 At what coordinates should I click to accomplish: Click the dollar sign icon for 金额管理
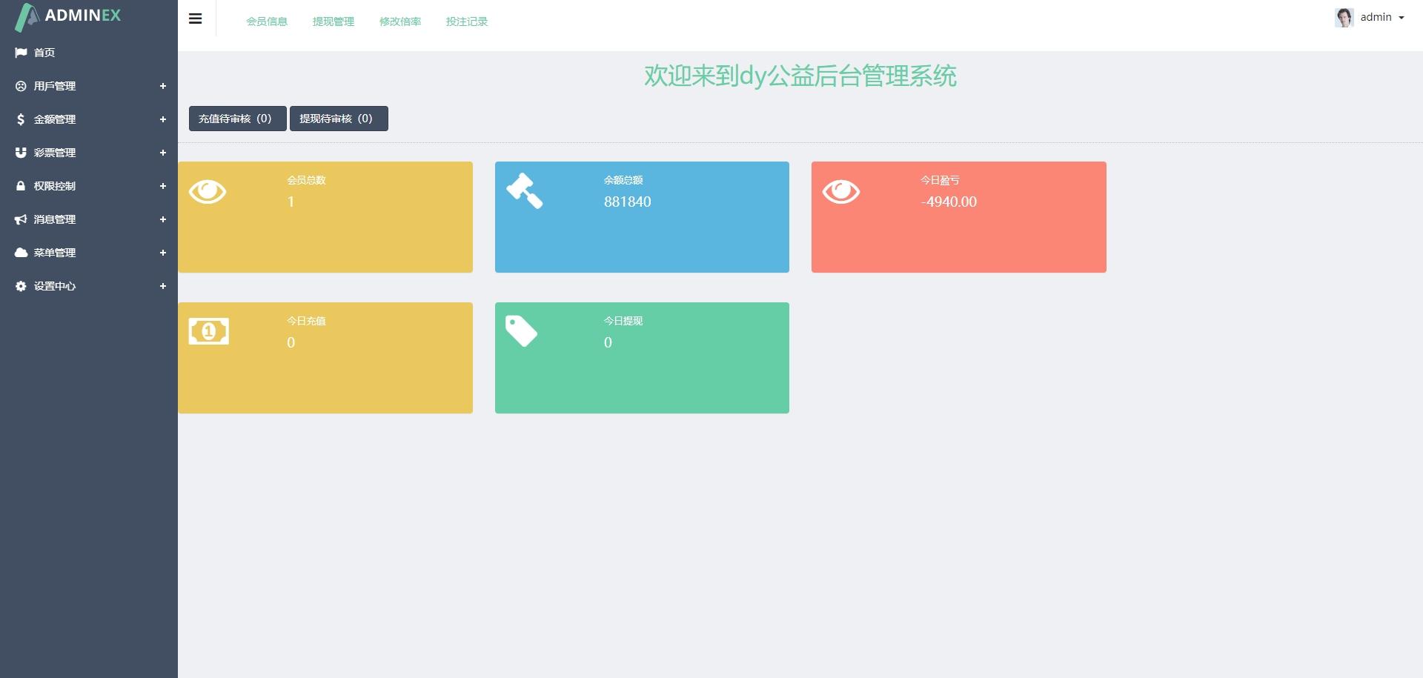(x=21, y=119)
